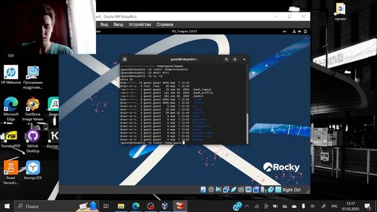Open the VirtualBox cube icon on taskbar
377x212 pixels.
point(165,206)
